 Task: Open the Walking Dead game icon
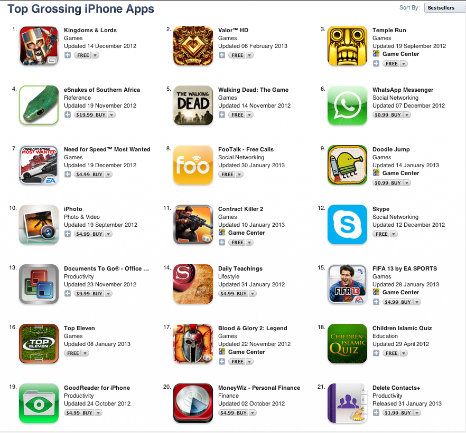pos(193,105)
